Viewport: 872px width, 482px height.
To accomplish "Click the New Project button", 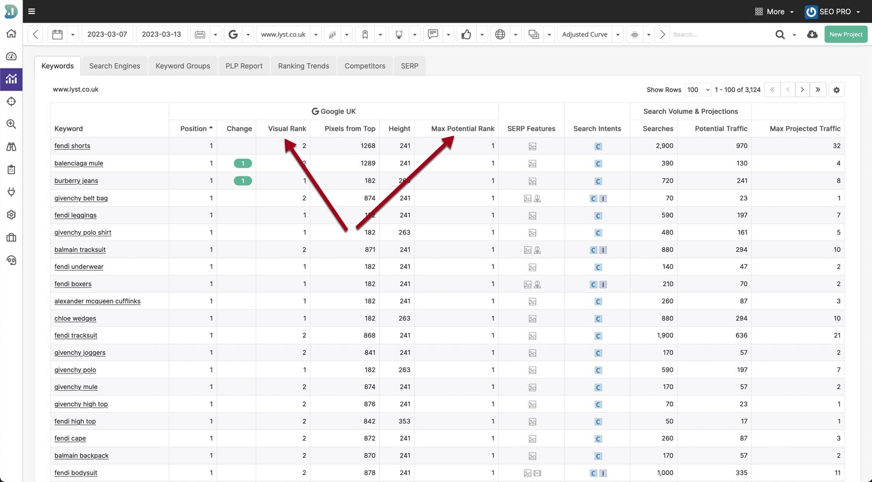I will [x=846, y=34].
